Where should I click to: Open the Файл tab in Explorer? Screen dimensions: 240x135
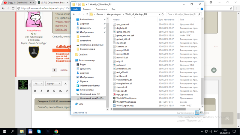[x=76, y=9]
